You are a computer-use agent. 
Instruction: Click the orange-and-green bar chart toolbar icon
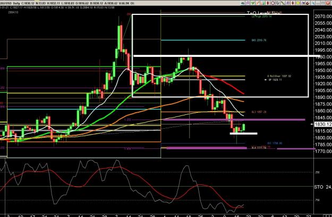[263, 3]
